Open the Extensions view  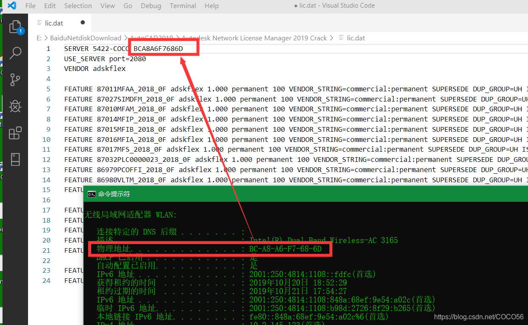(x=15, y=133)
